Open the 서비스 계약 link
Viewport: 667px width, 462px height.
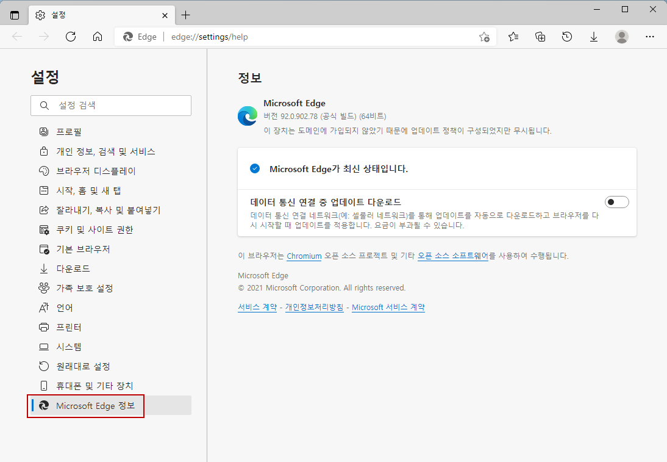click(x=257, y=308)
